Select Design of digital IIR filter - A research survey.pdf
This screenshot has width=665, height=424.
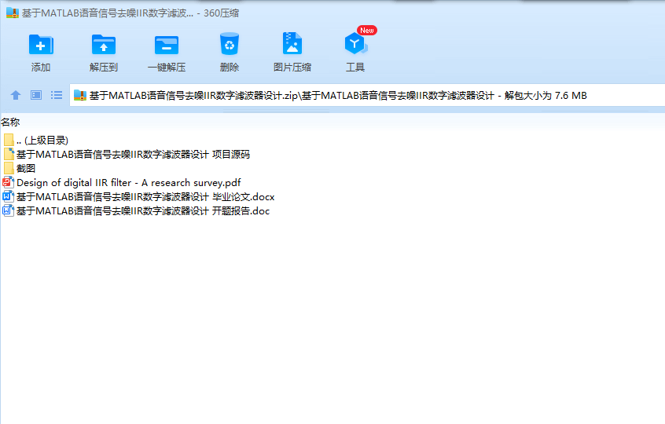[x=128, y=183]
